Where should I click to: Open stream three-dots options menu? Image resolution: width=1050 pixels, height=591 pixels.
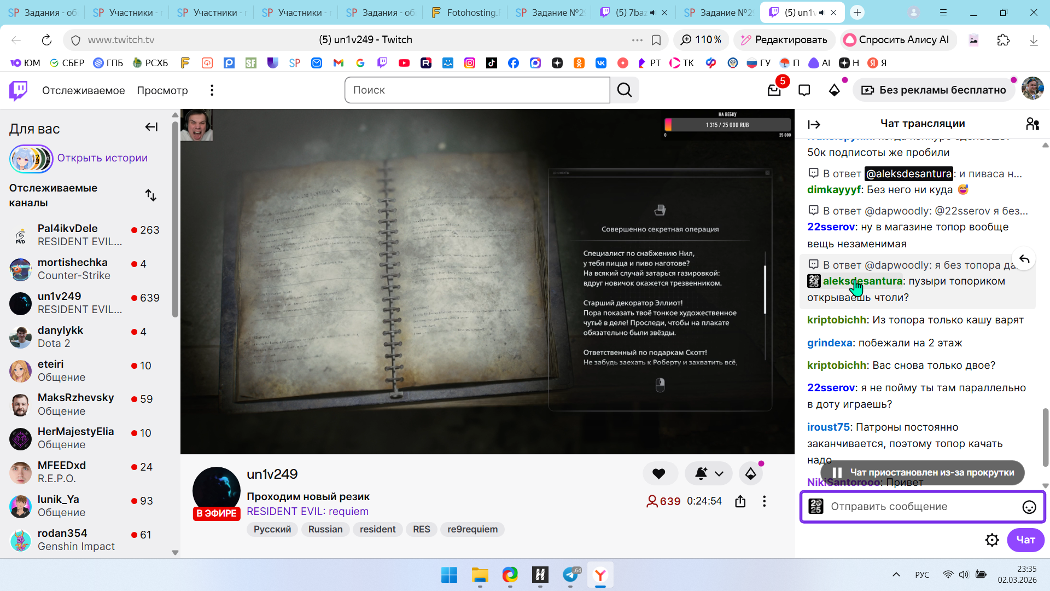764,501
